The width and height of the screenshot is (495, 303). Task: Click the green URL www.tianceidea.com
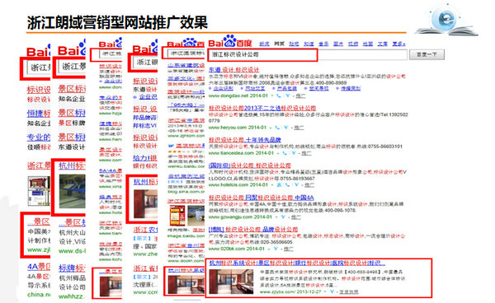[231, 153]
